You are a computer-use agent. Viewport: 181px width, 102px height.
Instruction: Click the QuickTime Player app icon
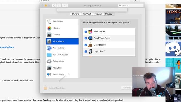click(90, 38)
